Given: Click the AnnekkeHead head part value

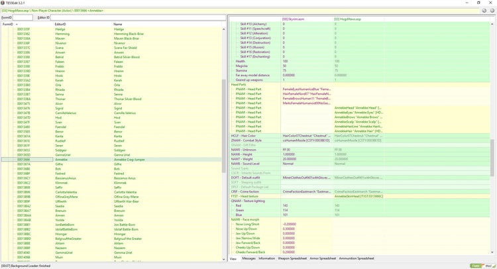Looking at the screenshot, I should coord(358,108).
